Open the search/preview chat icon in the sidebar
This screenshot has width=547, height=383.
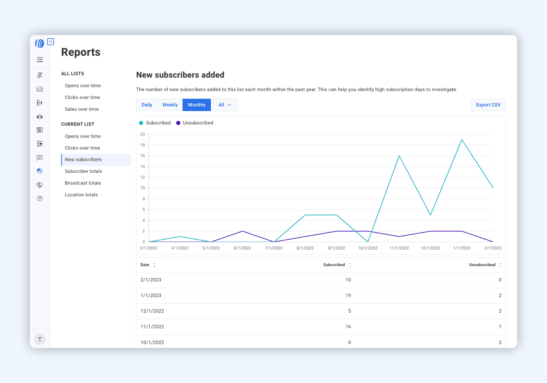(x=40, y=158)
